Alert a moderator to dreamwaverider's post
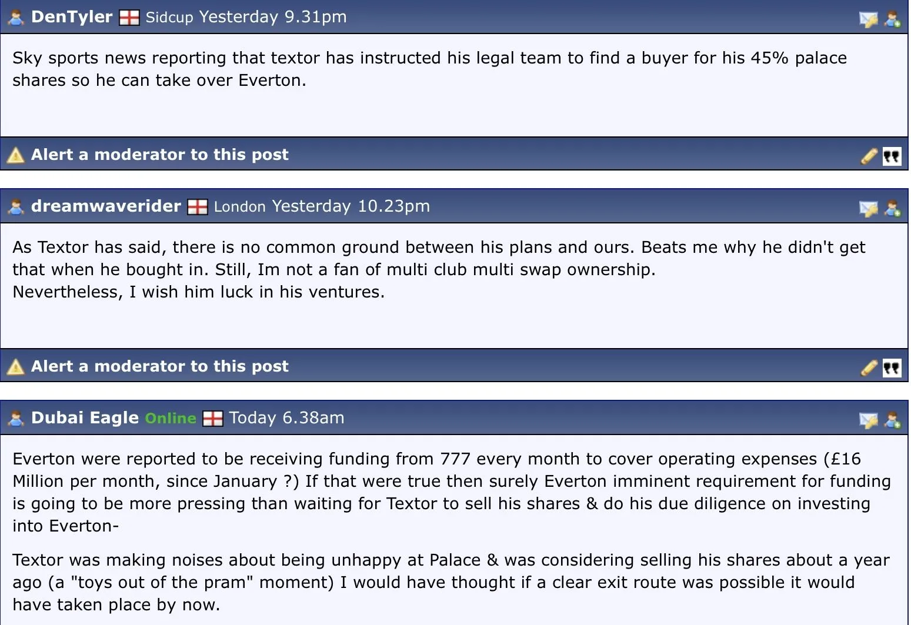911x625 pixels. 159,366
